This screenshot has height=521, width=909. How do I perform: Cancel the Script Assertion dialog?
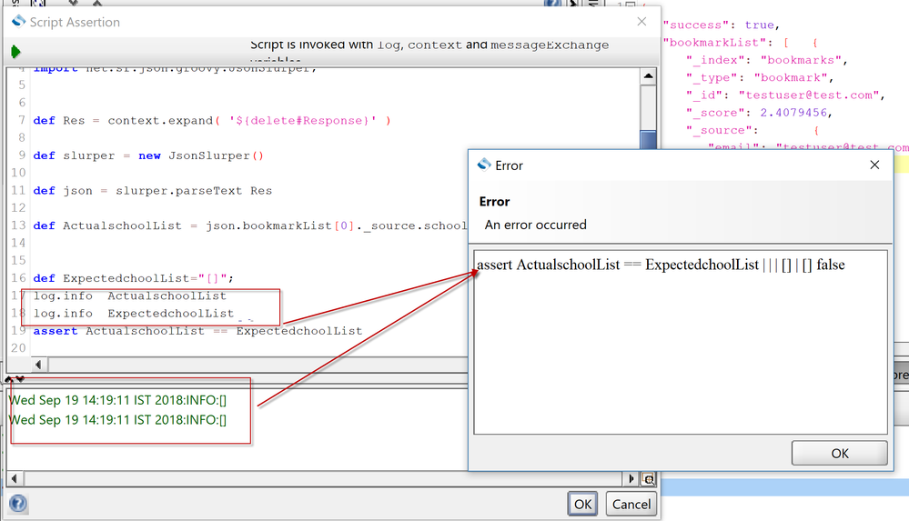(x=631, y=504)
